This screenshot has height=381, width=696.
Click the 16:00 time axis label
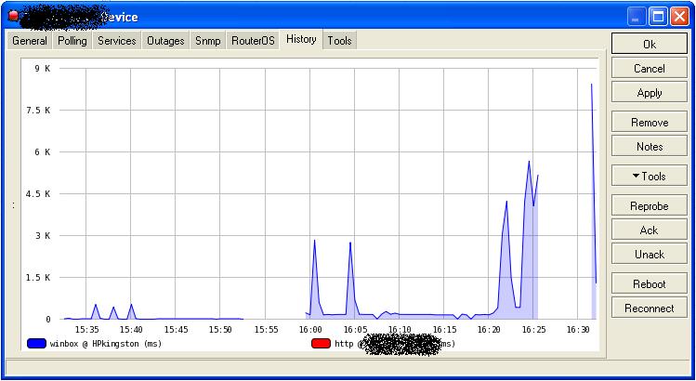(310, 330)
